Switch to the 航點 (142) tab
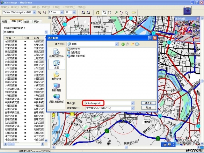The width and height of the screenshot is (204, 153). click(17, 21)
